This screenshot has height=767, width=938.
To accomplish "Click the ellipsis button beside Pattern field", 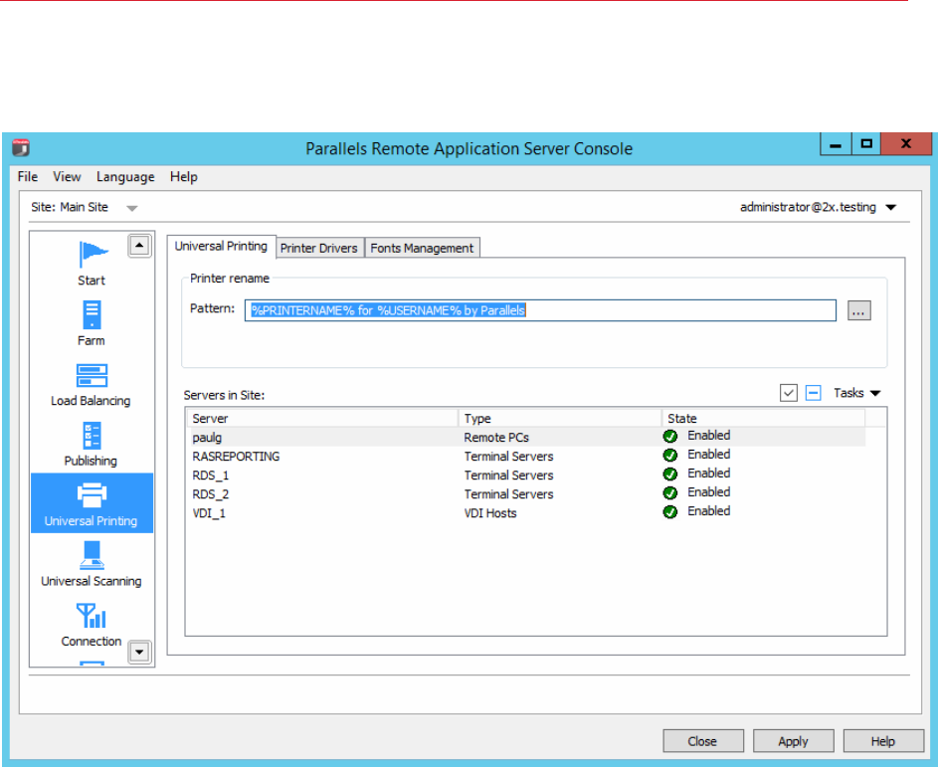I will pos(858,310).
